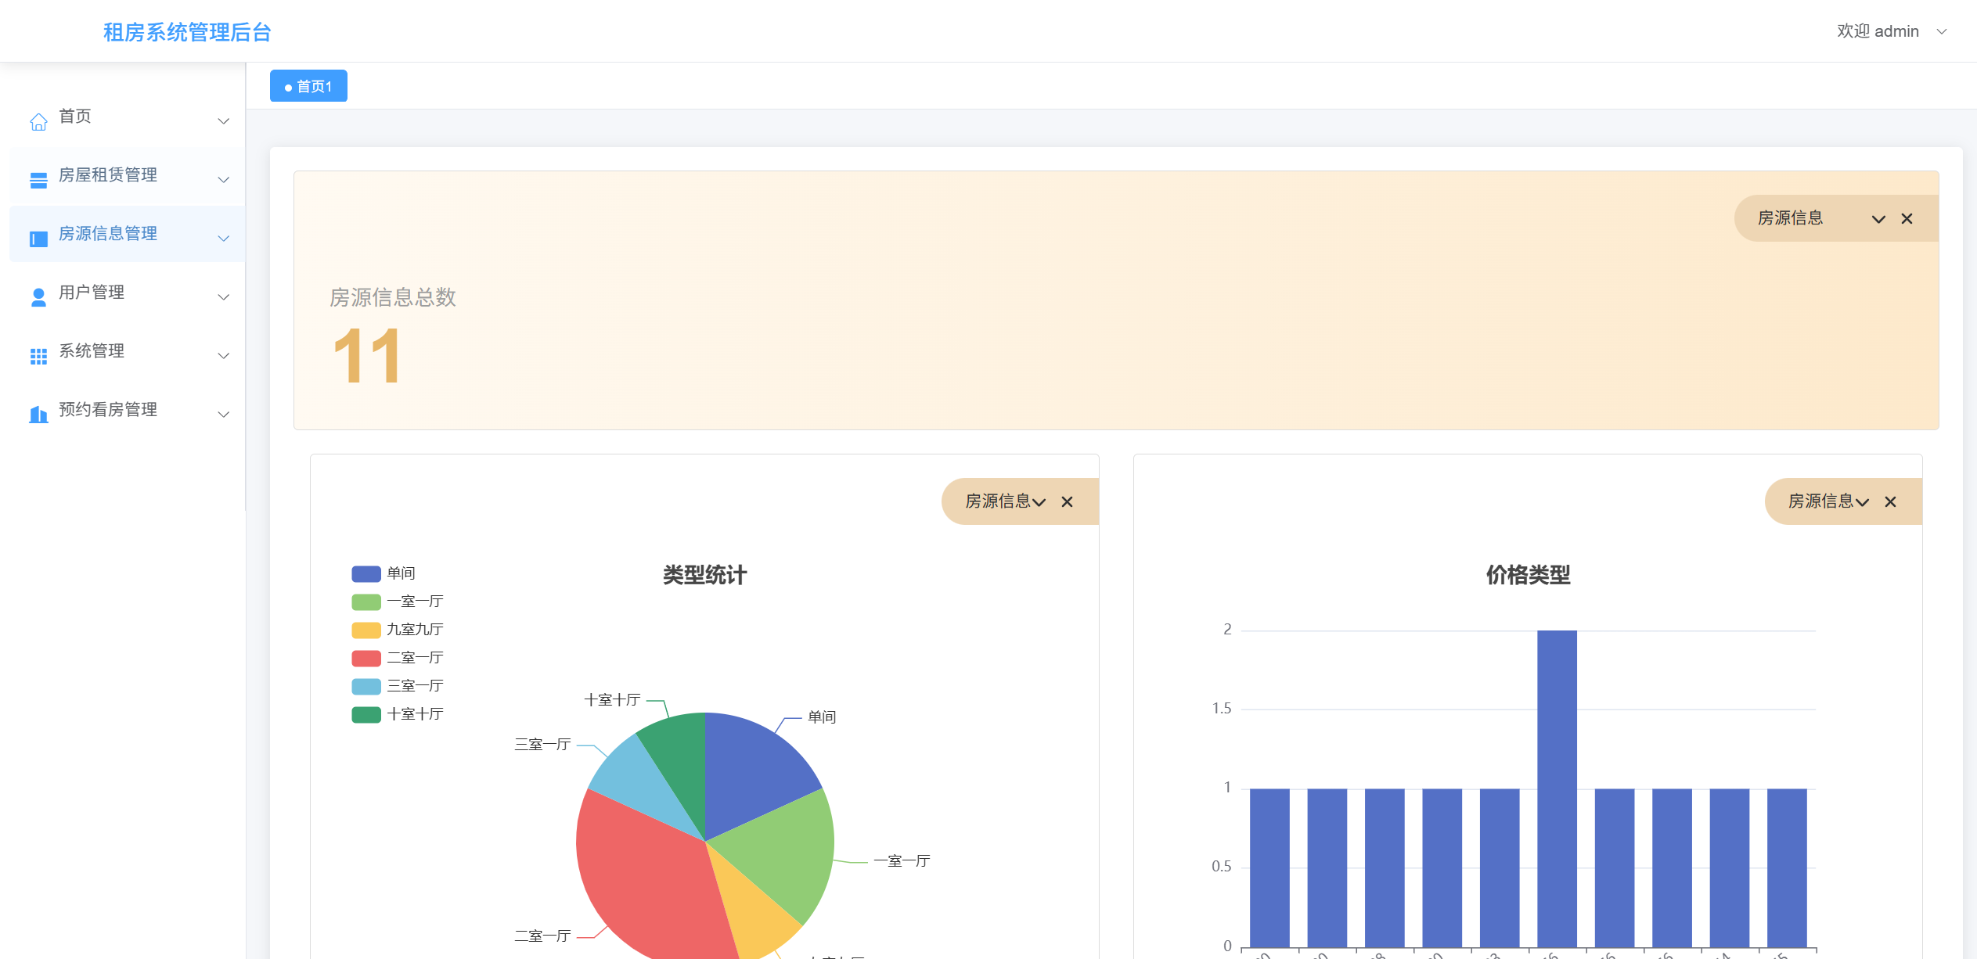Screen dimensions: 1977x959
Task: Click the 预约看房管理 building icon
Action: coord(38,415)
